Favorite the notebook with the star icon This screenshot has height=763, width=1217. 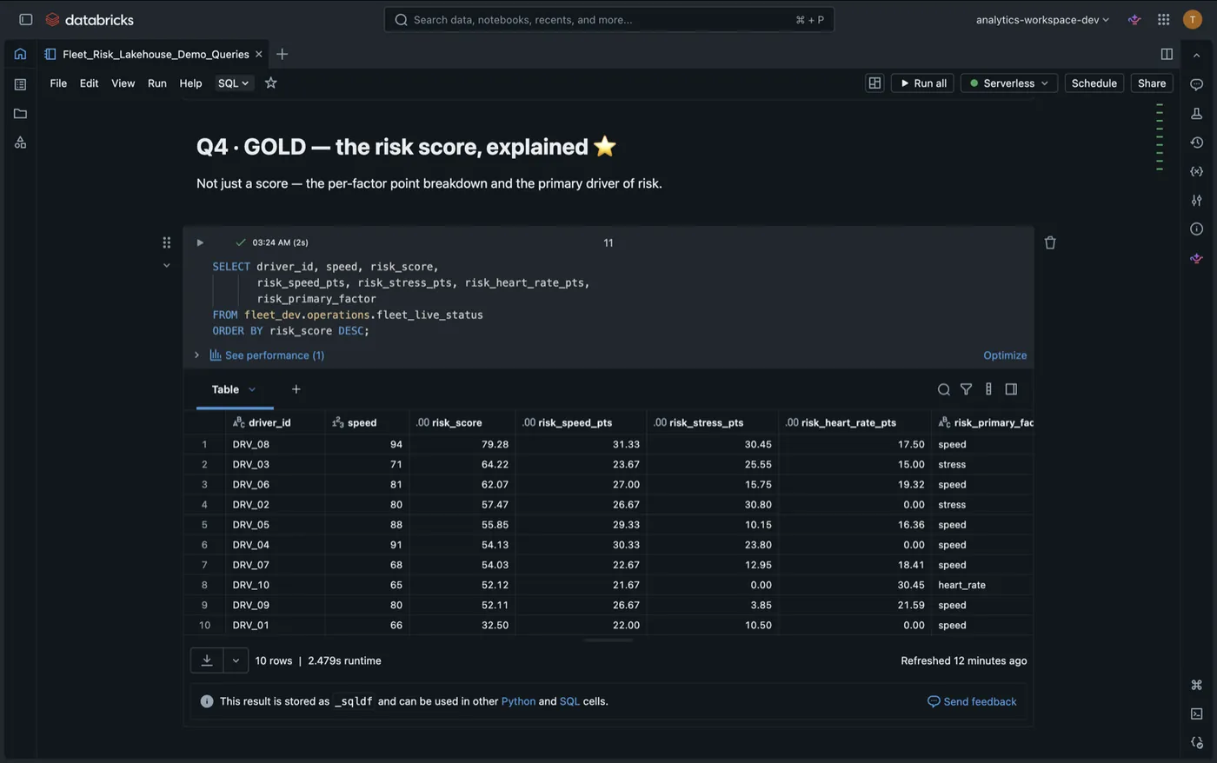coord(270,83)
